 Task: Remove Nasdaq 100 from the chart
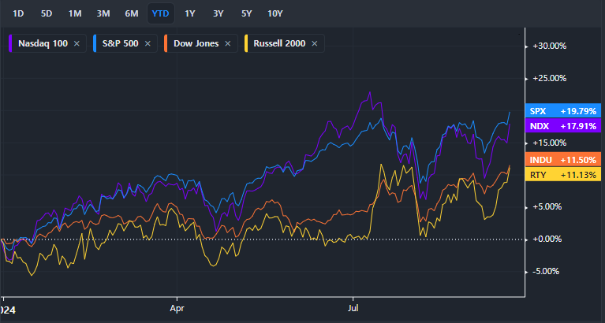(77, 43)
